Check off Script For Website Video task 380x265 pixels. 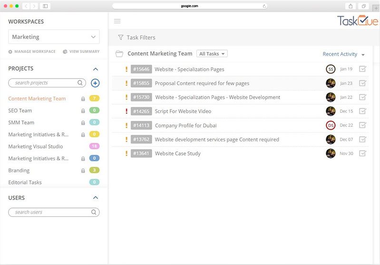[x=362, y=111]
